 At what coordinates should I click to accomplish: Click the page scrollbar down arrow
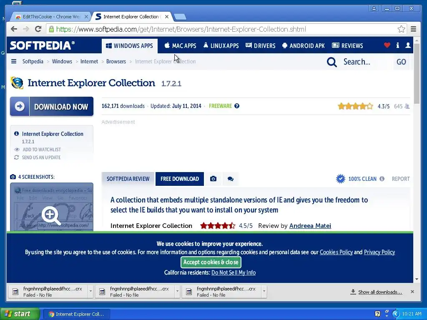[x=417, y=279]
